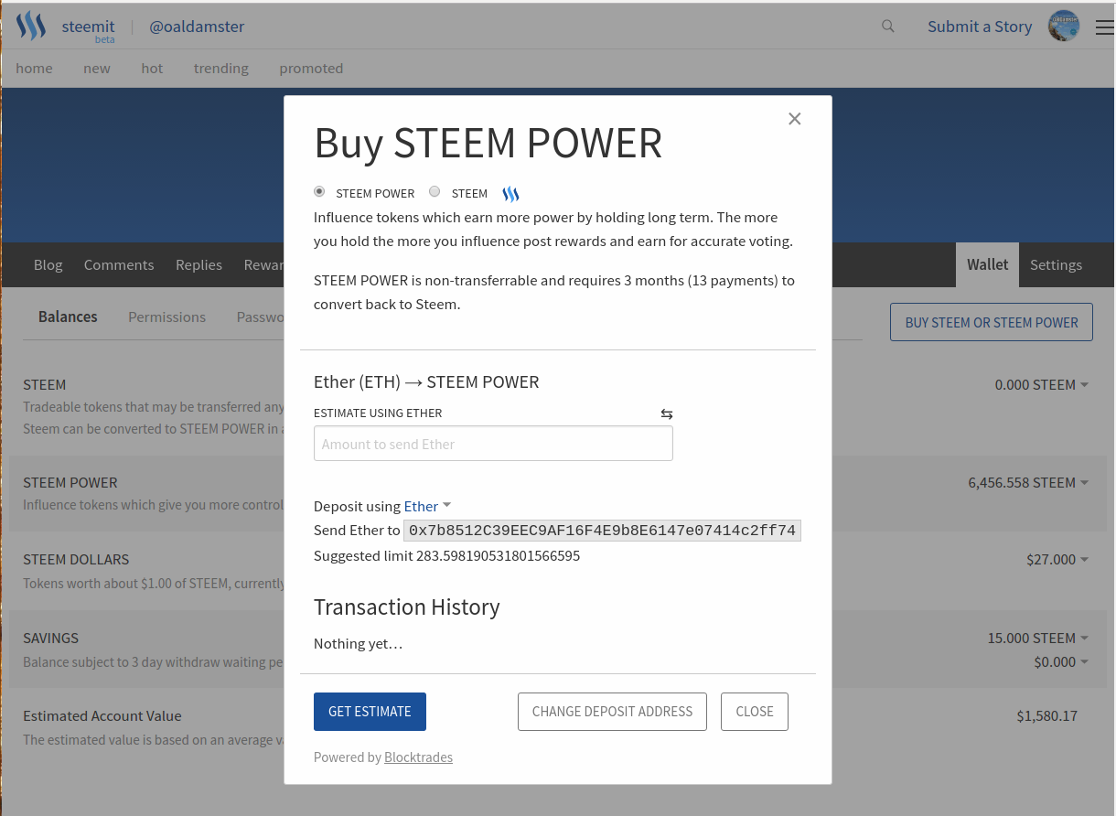Select the STEEM POWER radio button

pyautogui.click(x=319, y=192)
